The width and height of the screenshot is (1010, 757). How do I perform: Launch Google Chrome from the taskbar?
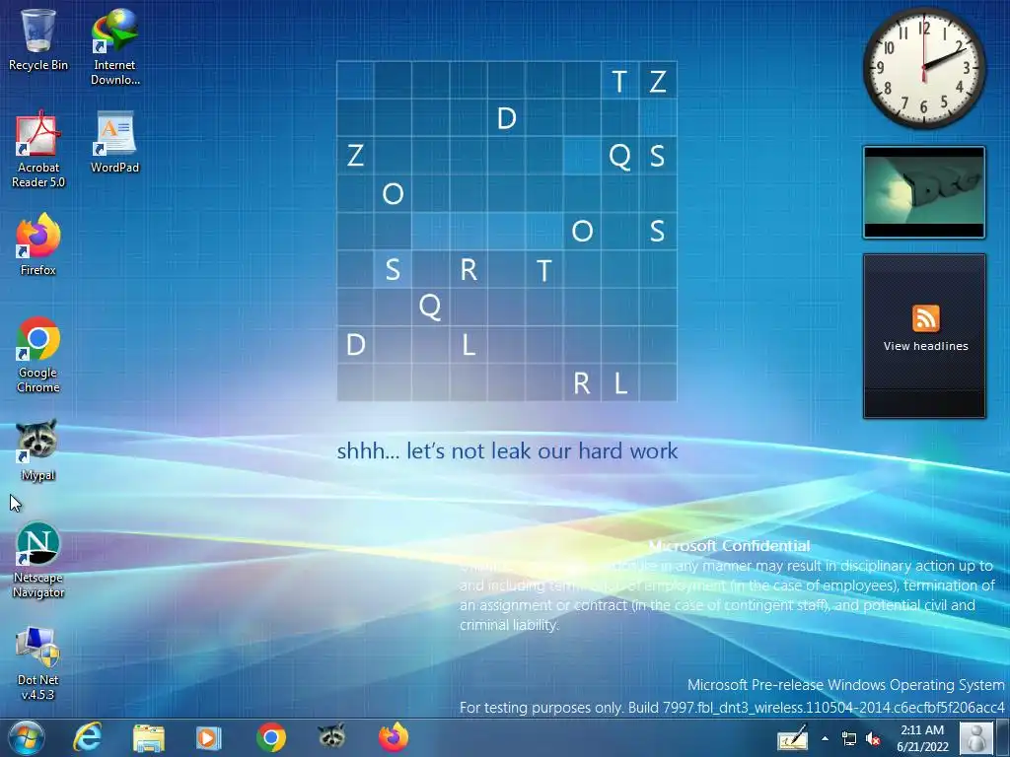coord(271,737)
